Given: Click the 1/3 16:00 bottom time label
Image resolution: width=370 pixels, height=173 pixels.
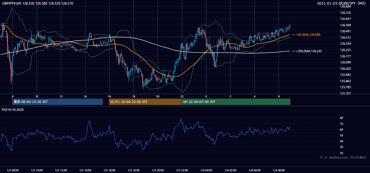Looking at the screenshot, I should click(x=109, y=170).
